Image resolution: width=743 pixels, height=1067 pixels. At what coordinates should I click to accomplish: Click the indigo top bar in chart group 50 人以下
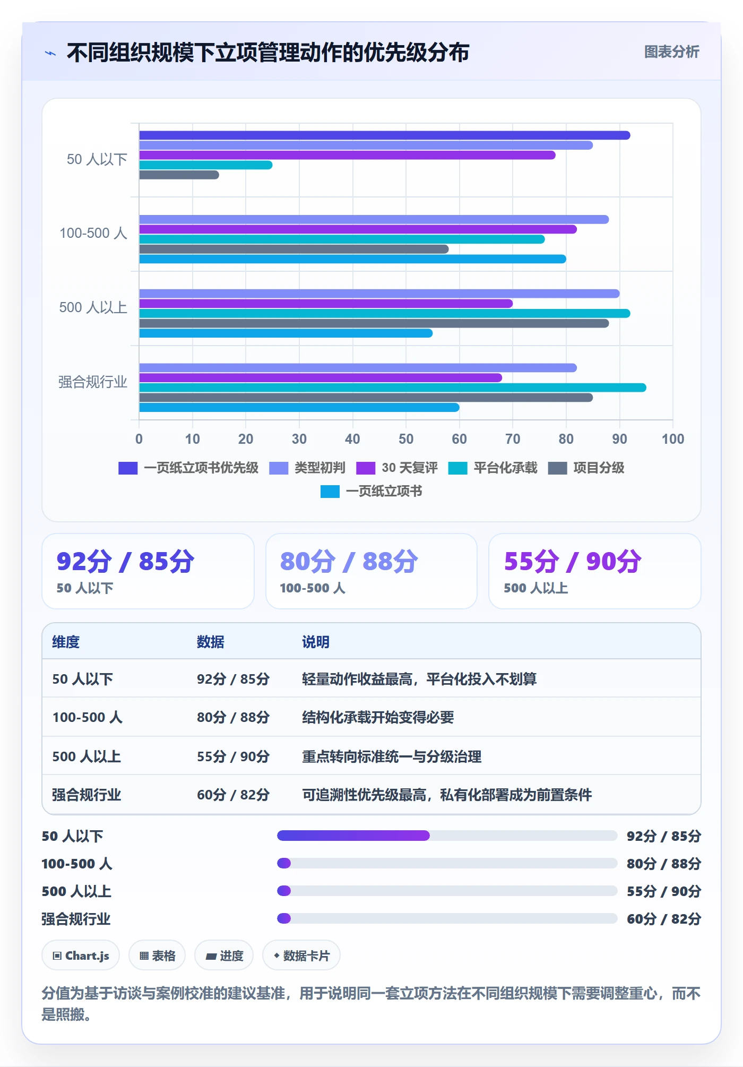tap(385, 135)
